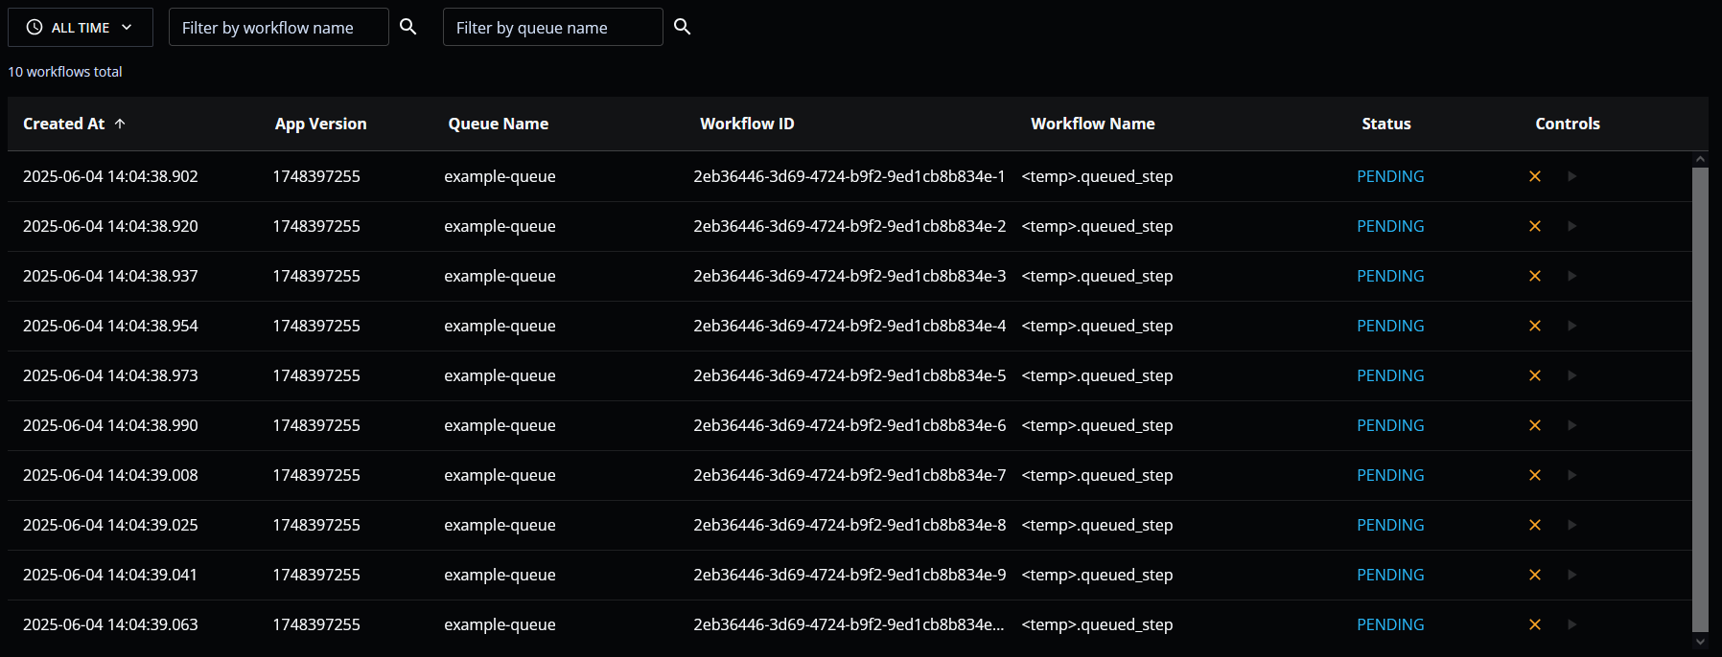Cancel the workflow ending in 834e-7
Screen dimensions: 1722x657
(1534, 475)
